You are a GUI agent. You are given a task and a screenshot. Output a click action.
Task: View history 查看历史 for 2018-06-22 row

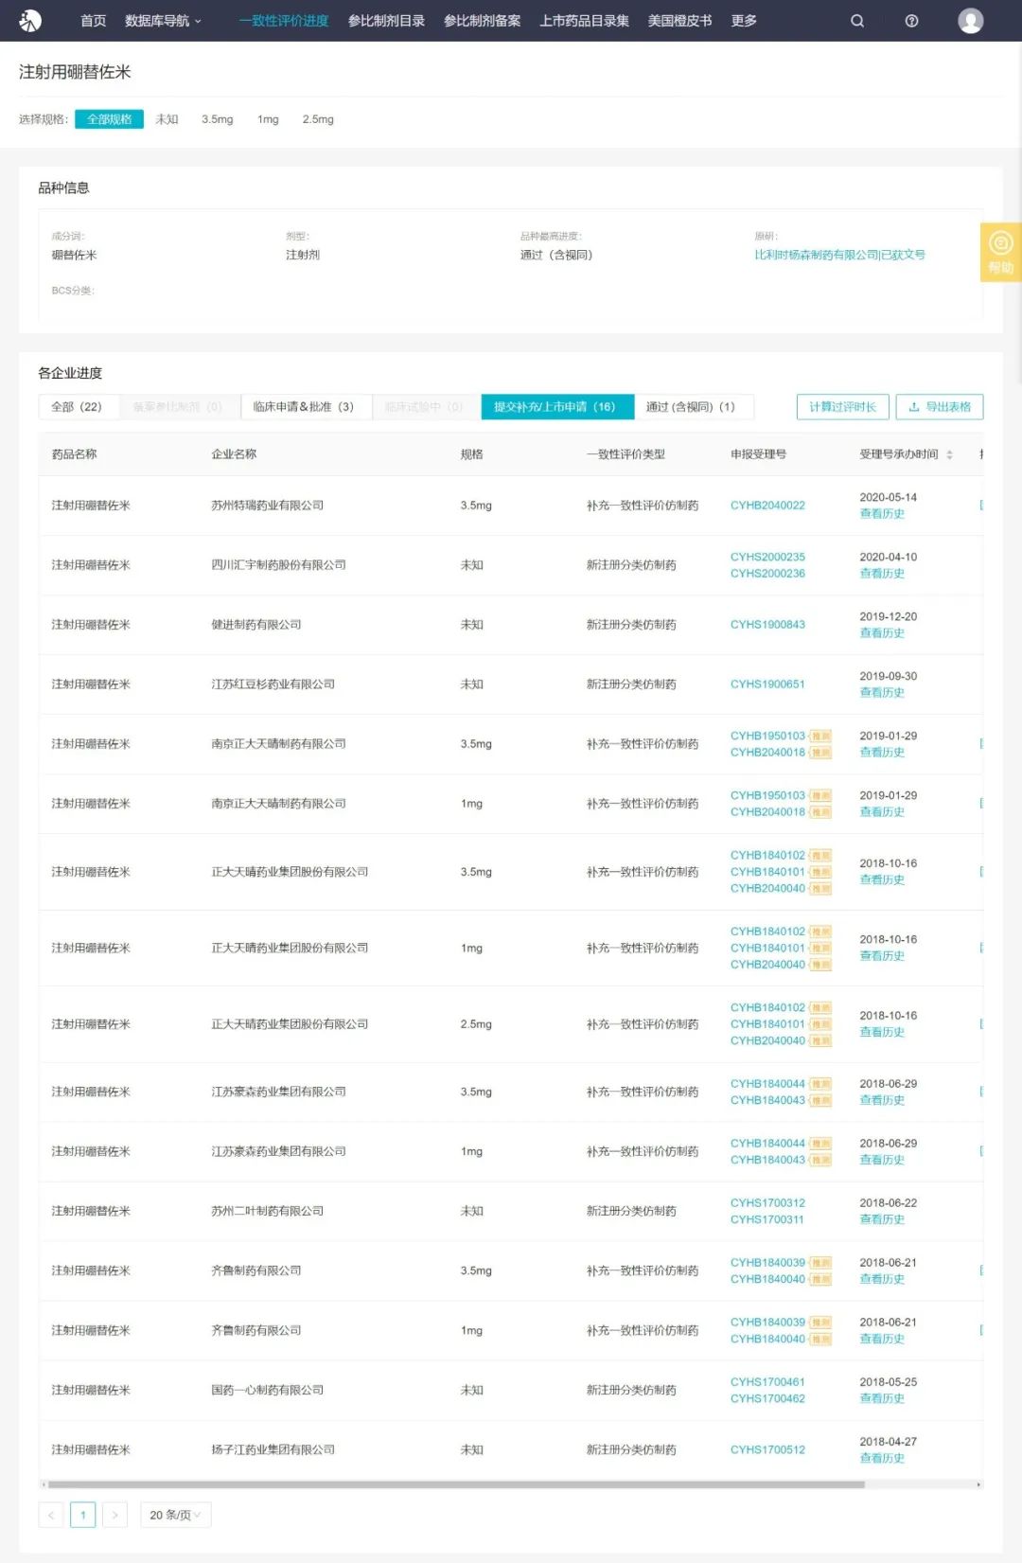click(882, 1220)
